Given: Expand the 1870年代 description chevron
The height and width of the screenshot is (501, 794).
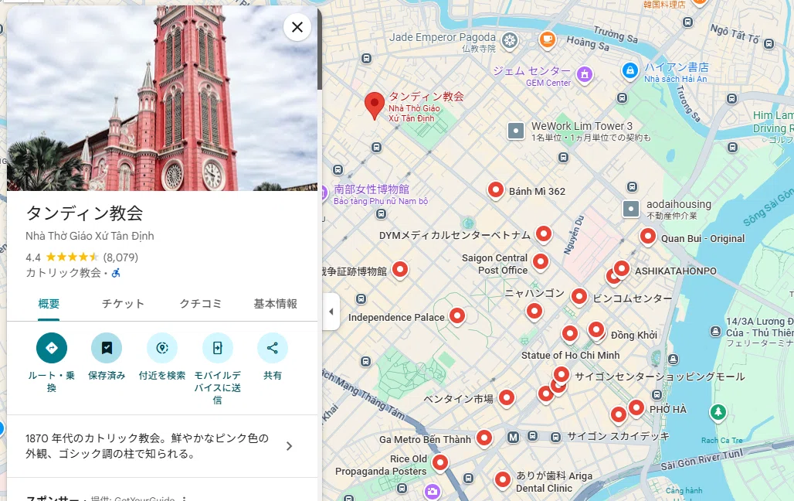Looking at the screenshot, I should 289,446.
